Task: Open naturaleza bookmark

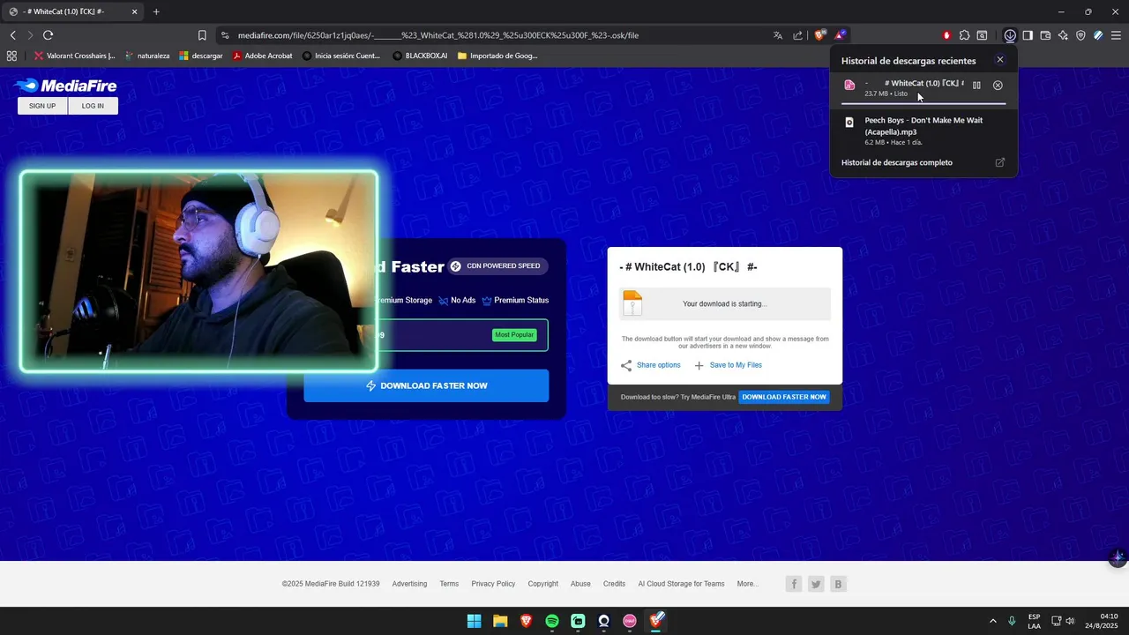Action: coord(147,56)
